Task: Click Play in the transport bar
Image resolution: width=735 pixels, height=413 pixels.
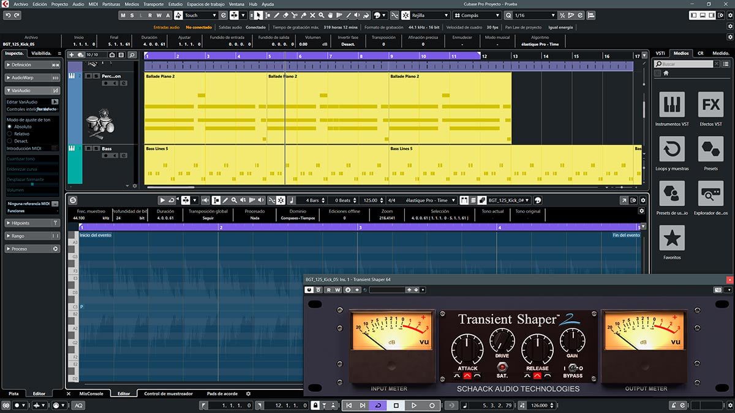Action: [x=414, y=405]
